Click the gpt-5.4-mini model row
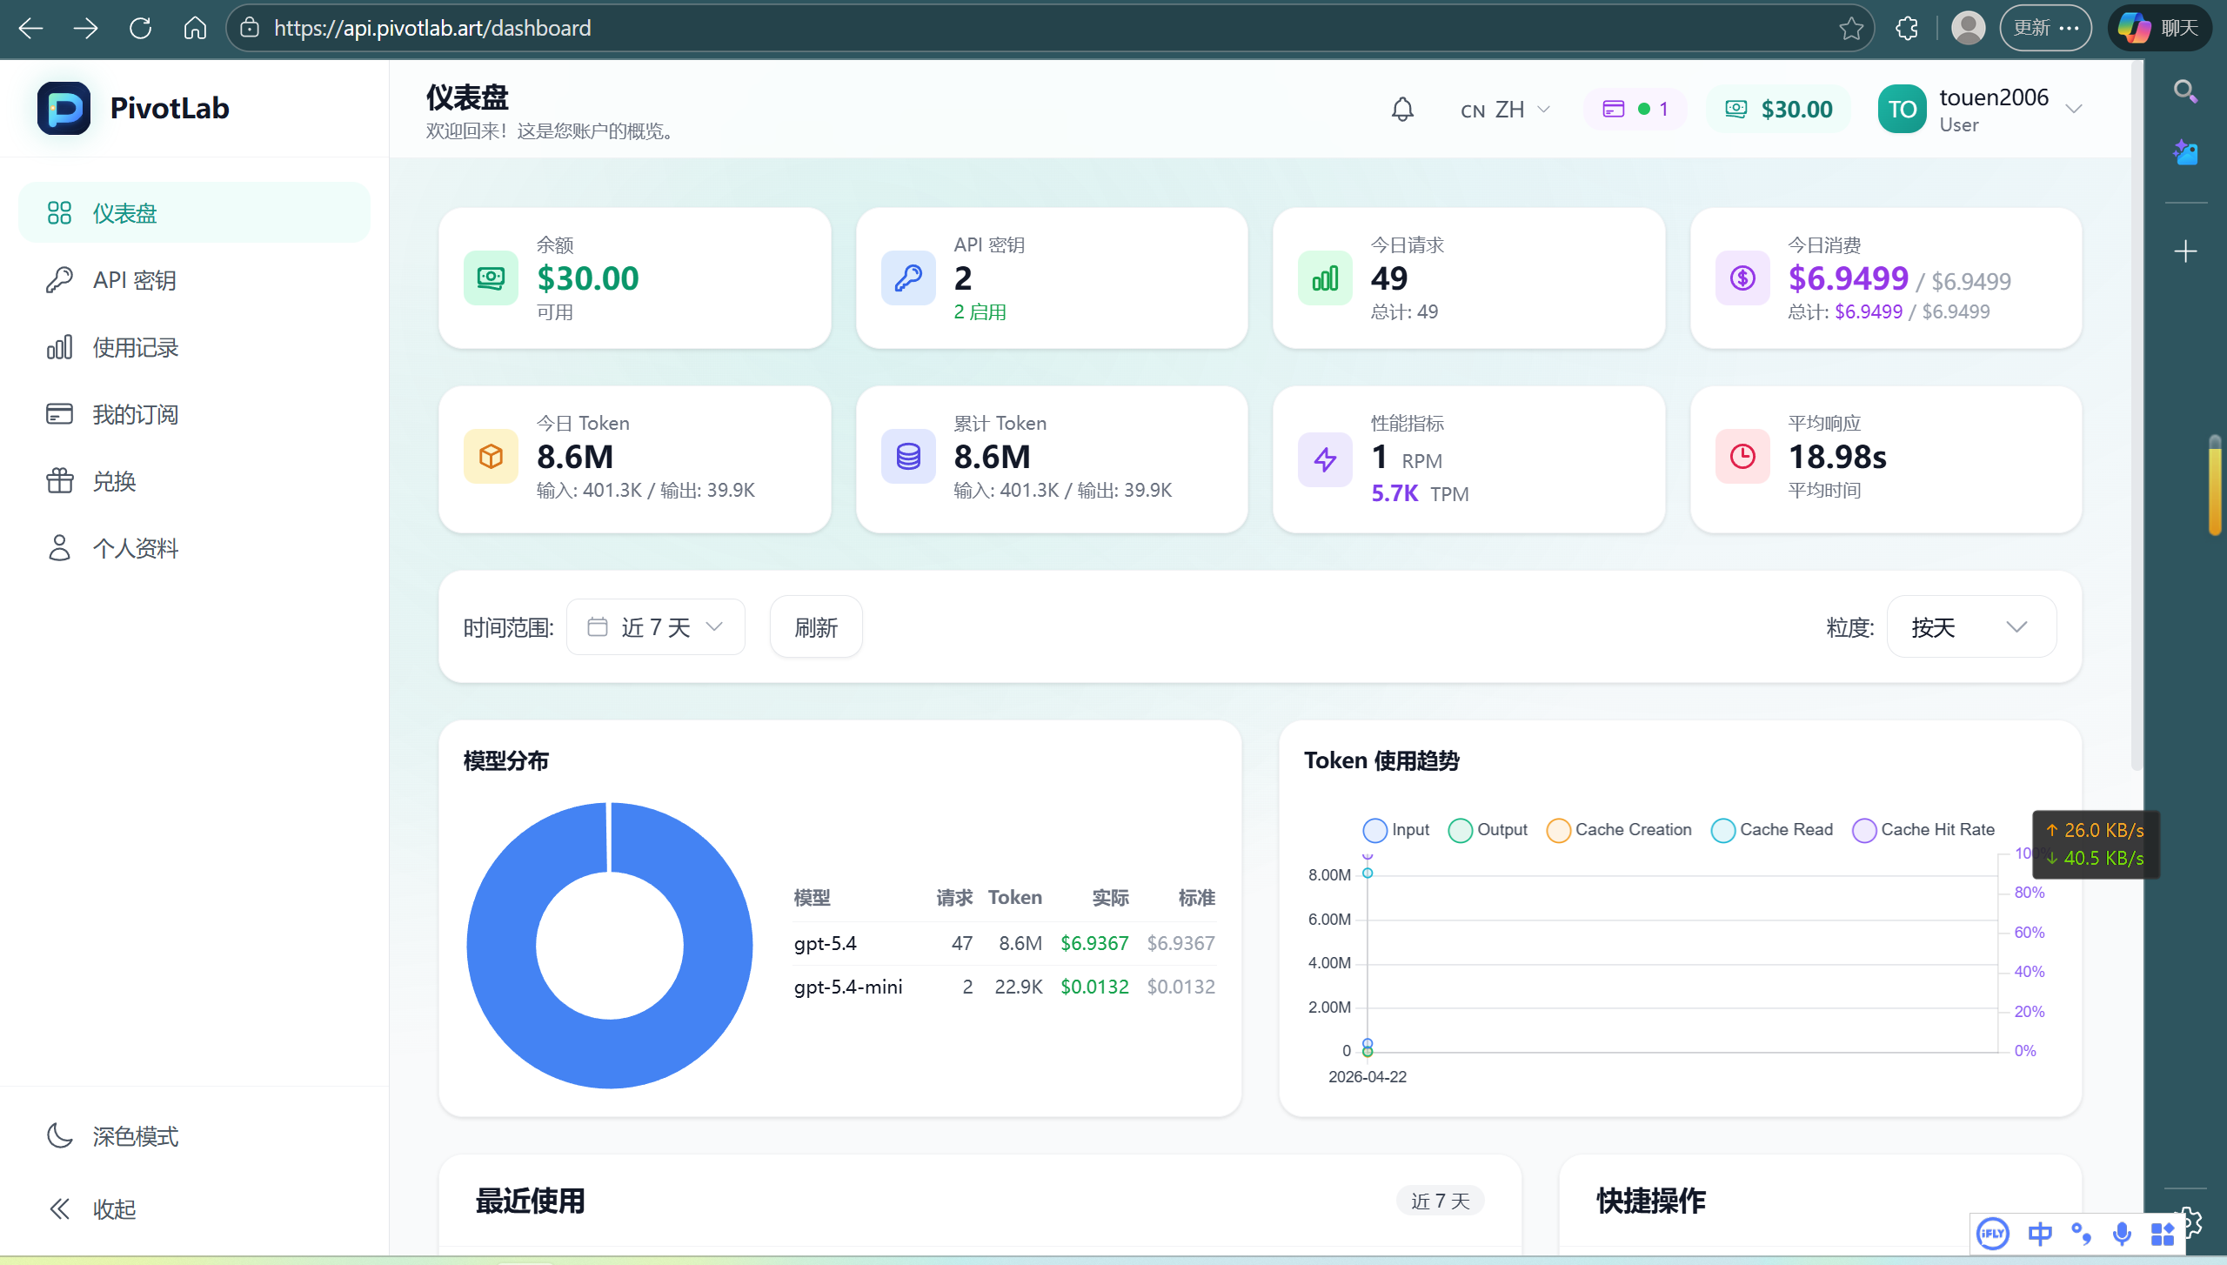Screen dimensions: 2227x1265 [x=1005, y=987]
